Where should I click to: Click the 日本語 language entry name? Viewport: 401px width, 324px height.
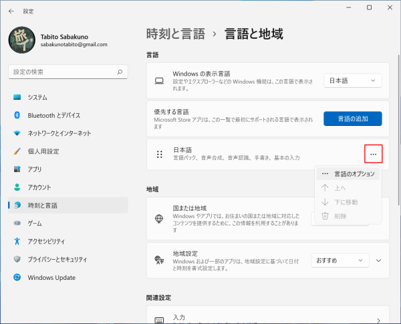182,150
